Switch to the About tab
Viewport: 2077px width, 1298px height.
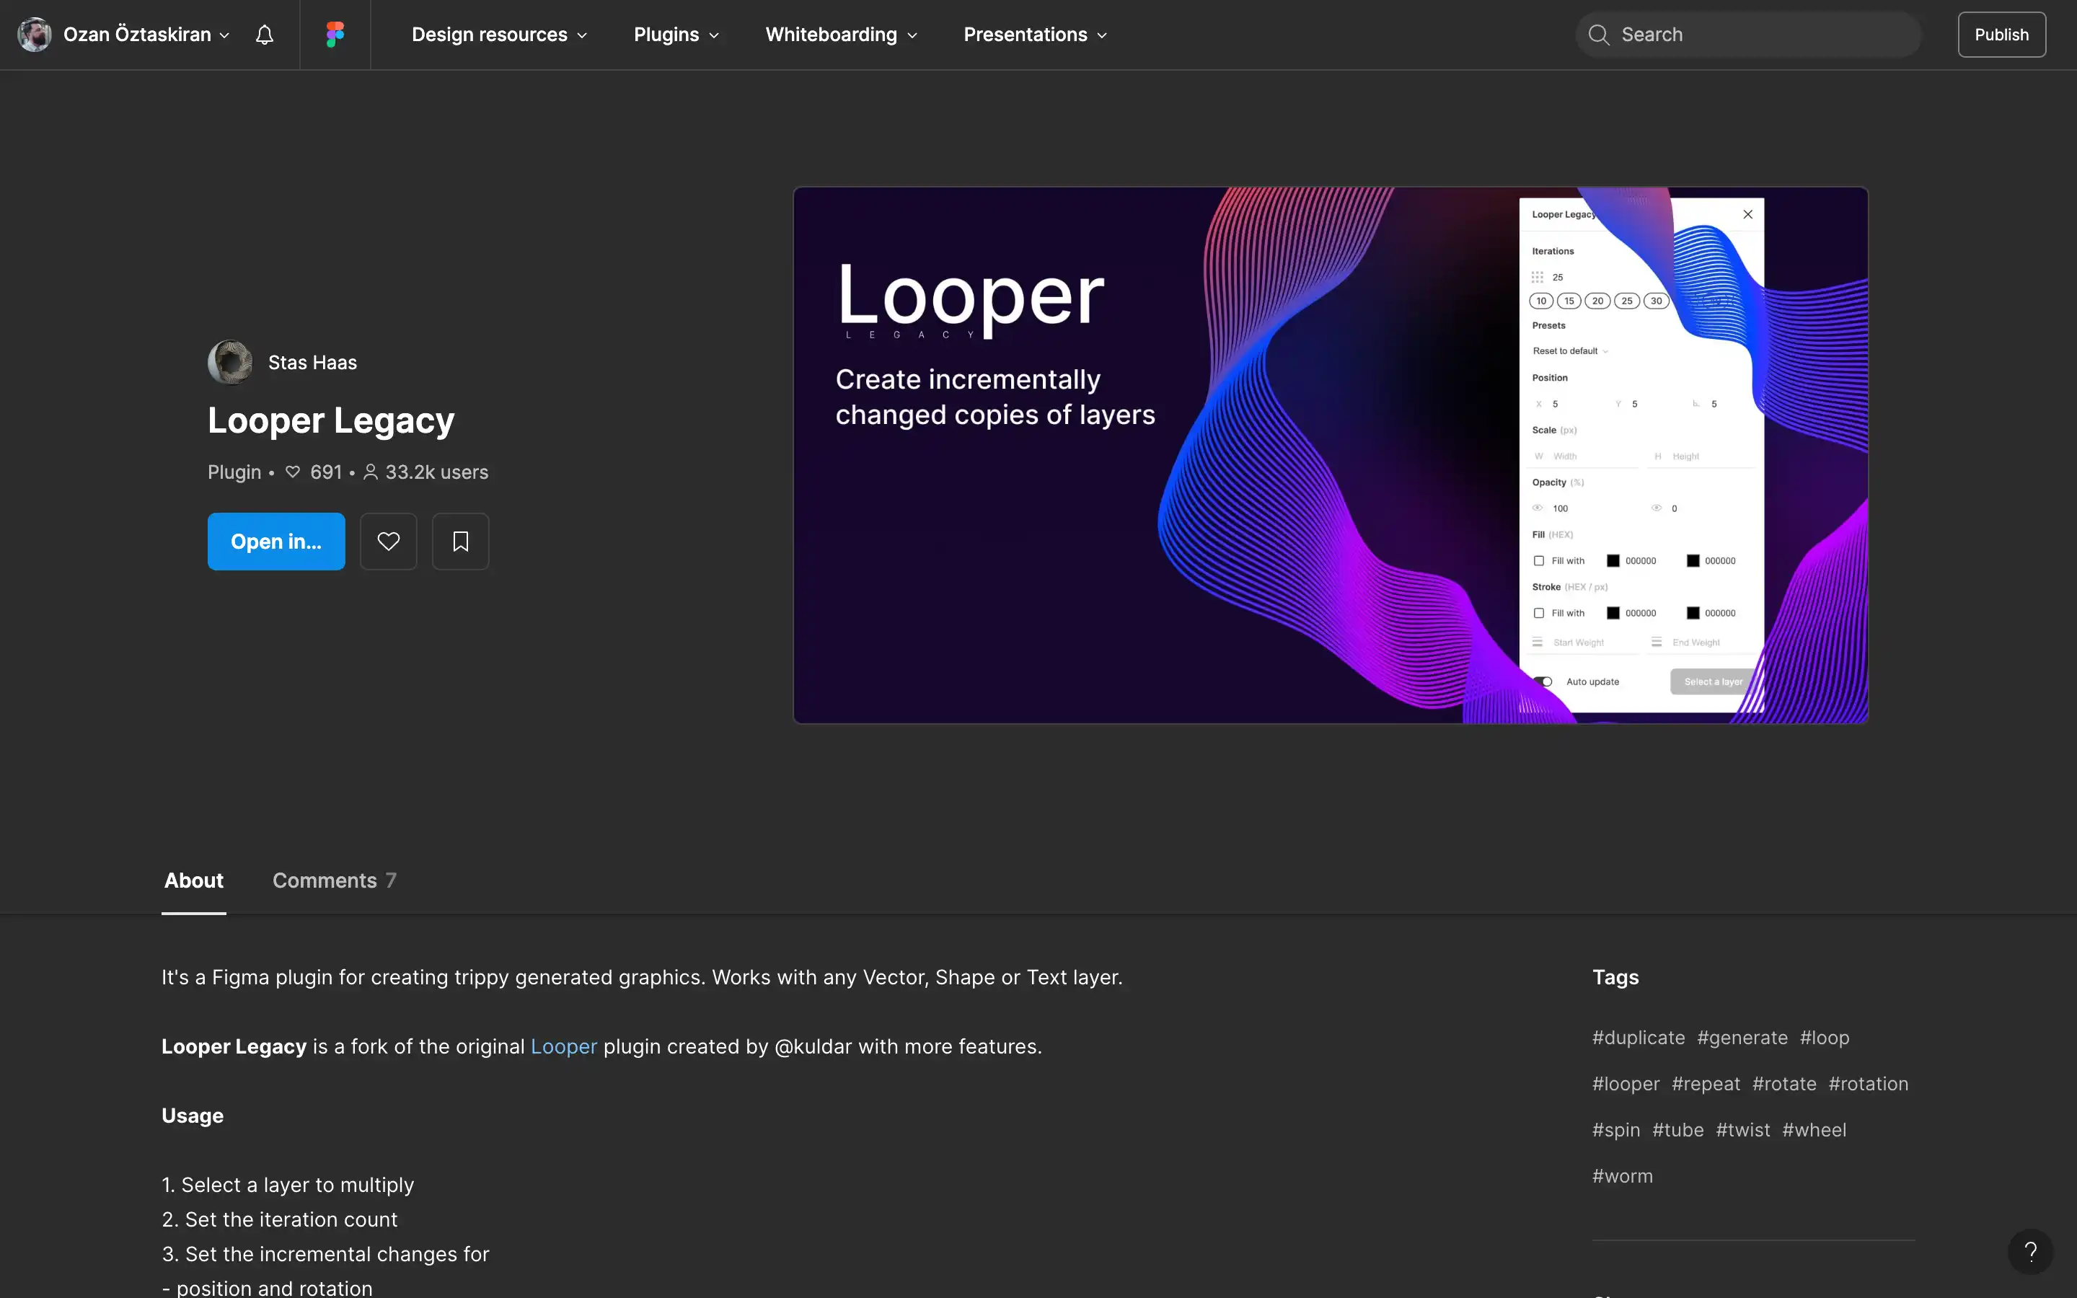tap(194, 880)
